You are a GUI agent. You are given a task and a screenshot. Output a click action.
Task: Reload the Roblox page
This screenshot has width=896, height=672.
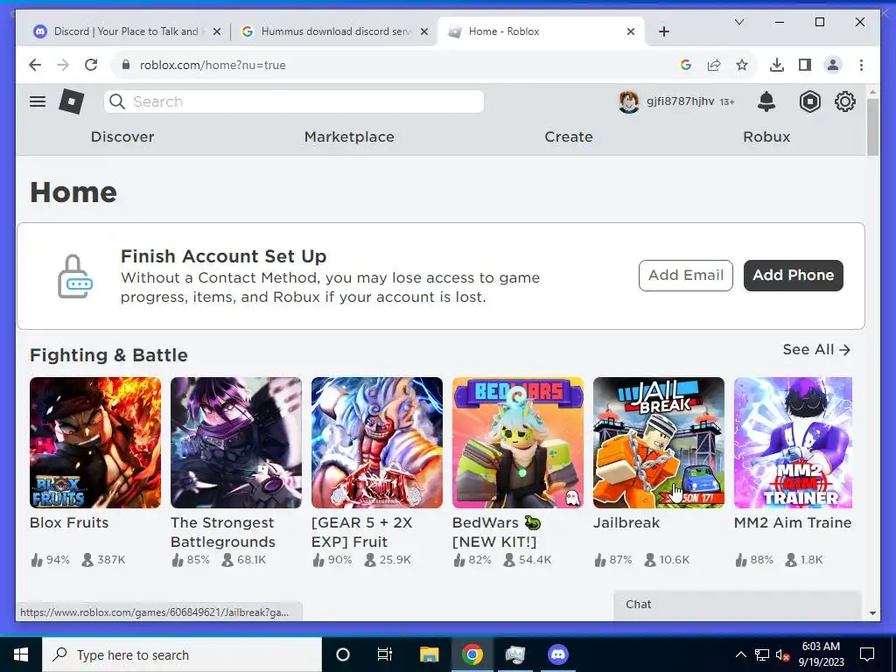click(x=91, y=65)
